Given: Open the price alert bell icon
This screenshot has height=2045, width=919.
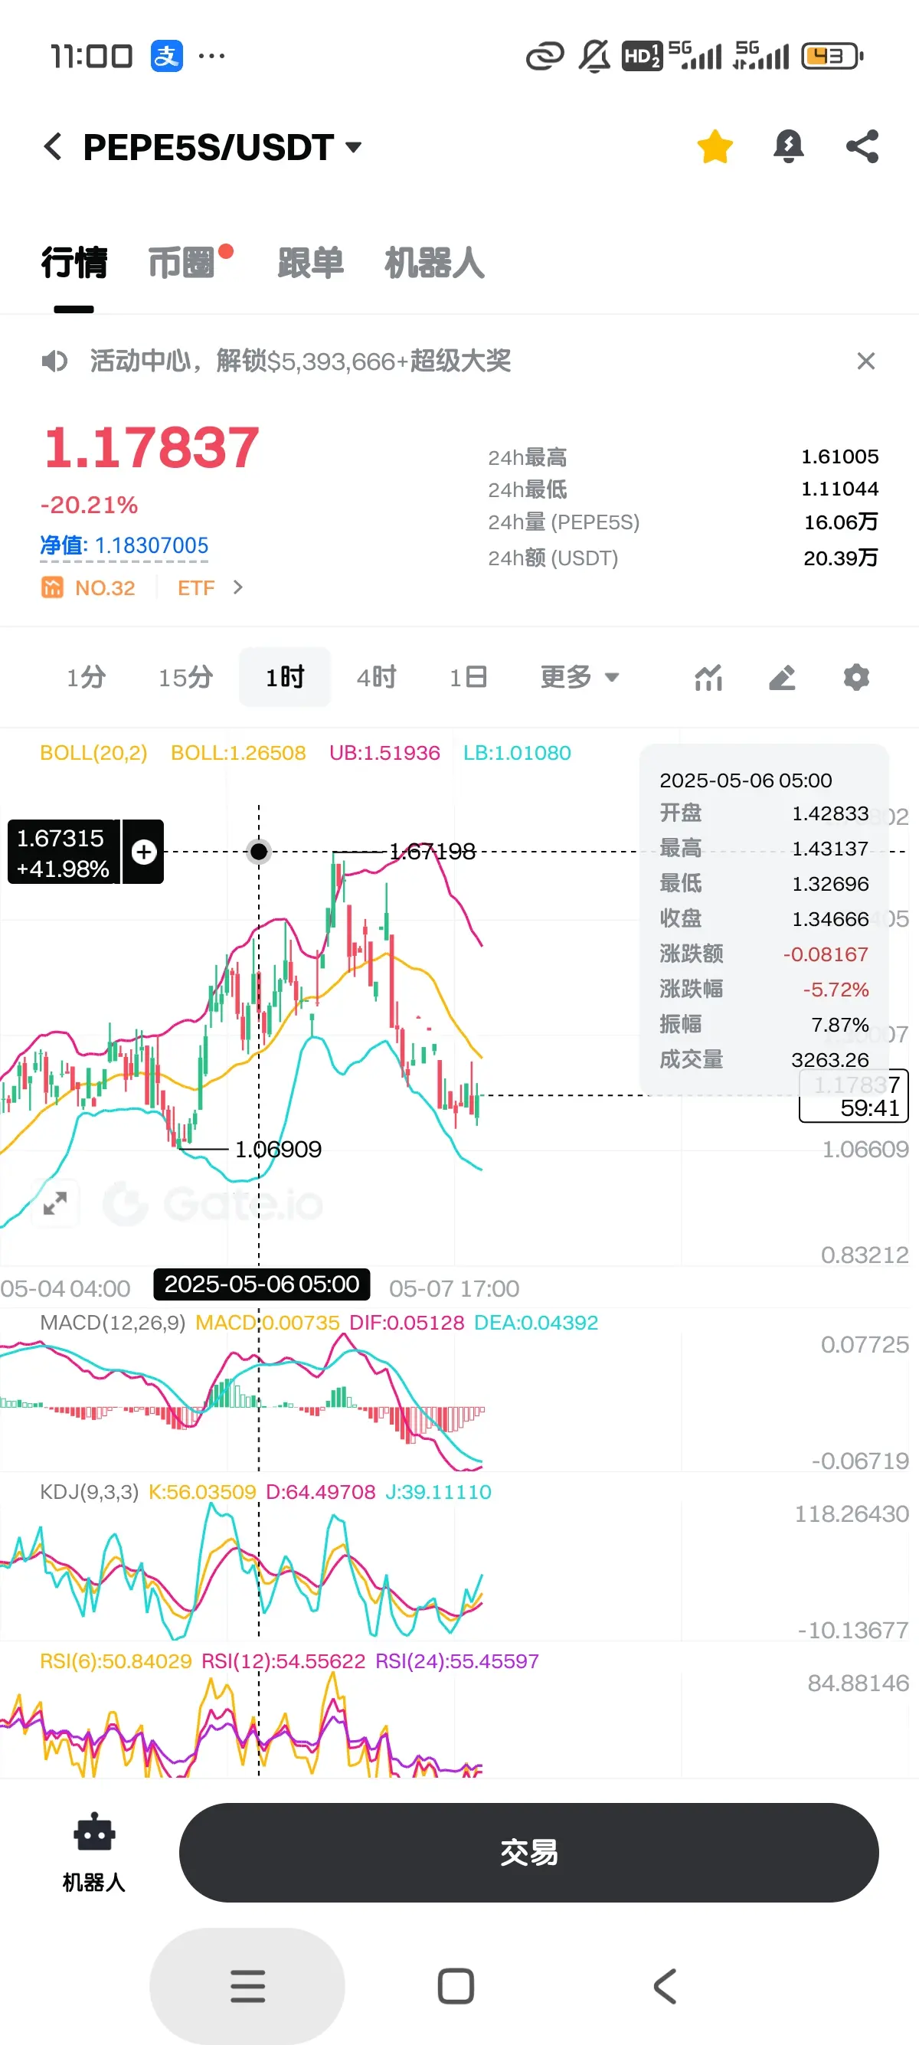Looking at the screenshot, I should 788,147.
